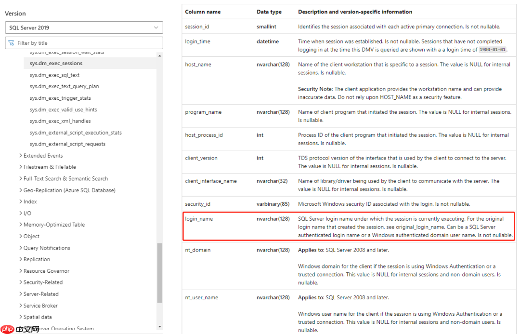Click the Description and version-specific information header
The image size is (520, 334).
tap(355, 12)
